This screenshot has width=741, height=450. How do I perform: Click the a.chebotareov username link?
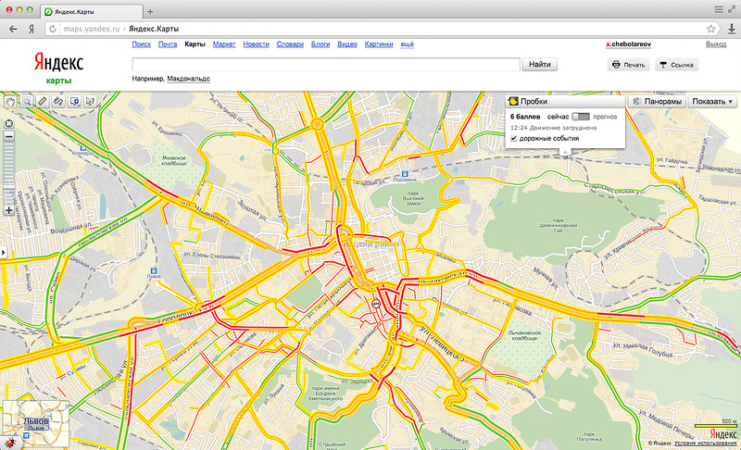629,44
